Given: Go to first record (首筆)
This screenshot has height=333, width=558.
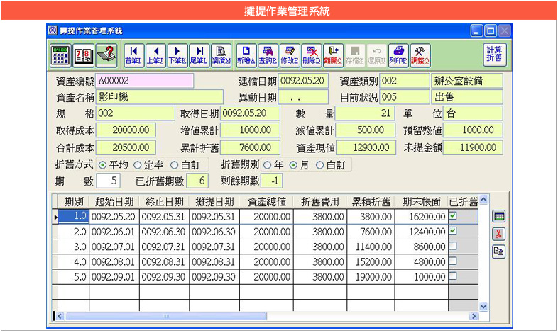Looking at the screenshot, I should [133, 55].
